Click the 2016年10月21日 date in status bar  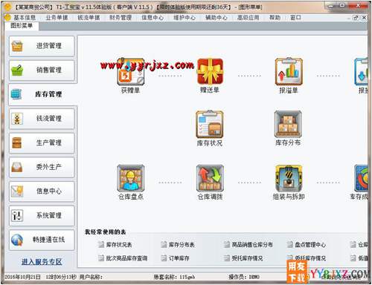[22, 277]
